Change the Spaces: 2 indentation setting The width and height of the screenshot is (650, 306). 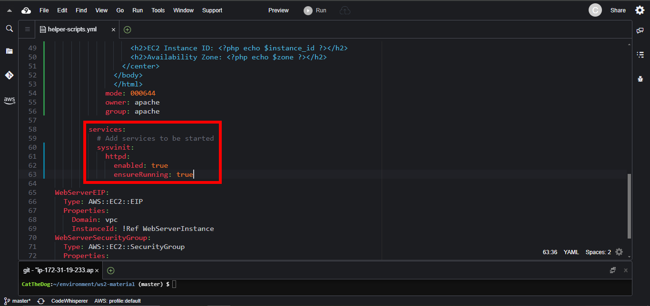pyautogui.click(x=598, y=252)
